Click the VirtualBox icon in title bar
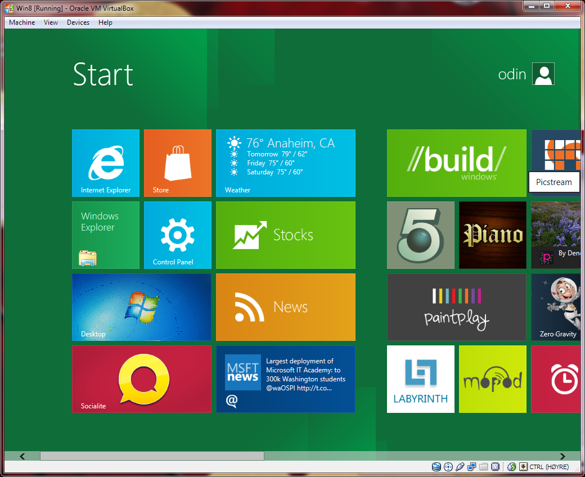Viewport: 585px width, 477px height. [x=9, y=8]
